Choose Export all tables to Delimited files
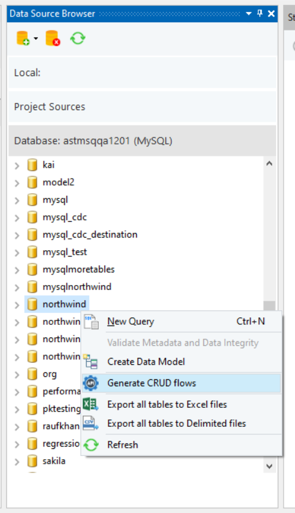The width and height of the screenshot is (295, 513). click(x=182, y=424)
